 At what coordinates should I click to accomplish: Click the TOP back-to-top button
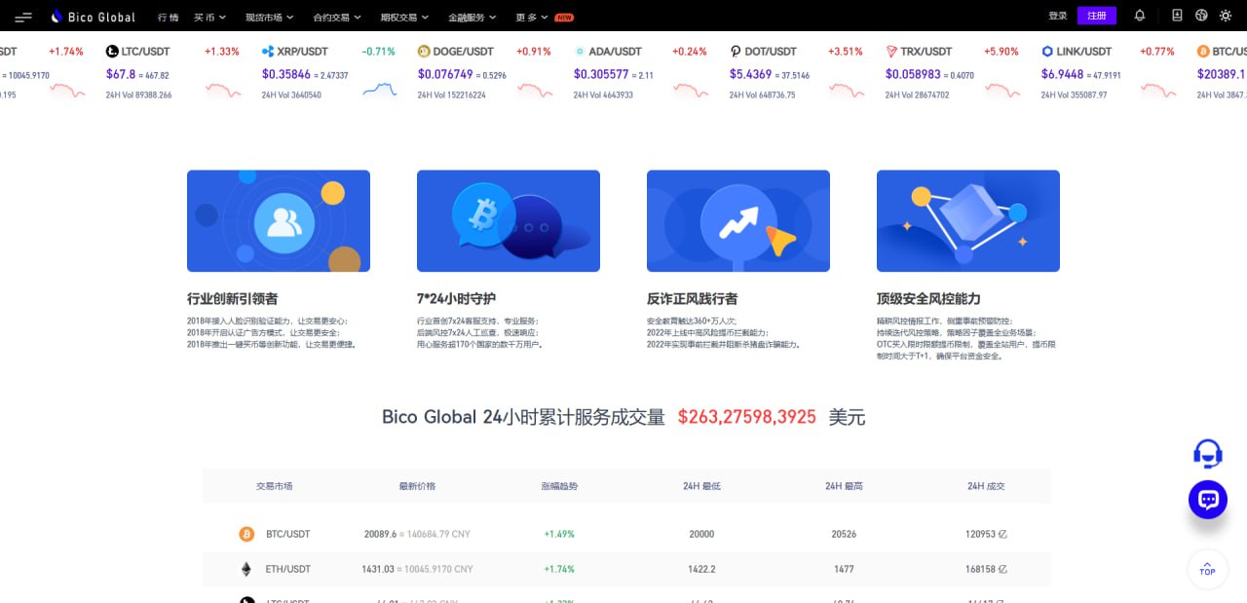coord(1207,569)
